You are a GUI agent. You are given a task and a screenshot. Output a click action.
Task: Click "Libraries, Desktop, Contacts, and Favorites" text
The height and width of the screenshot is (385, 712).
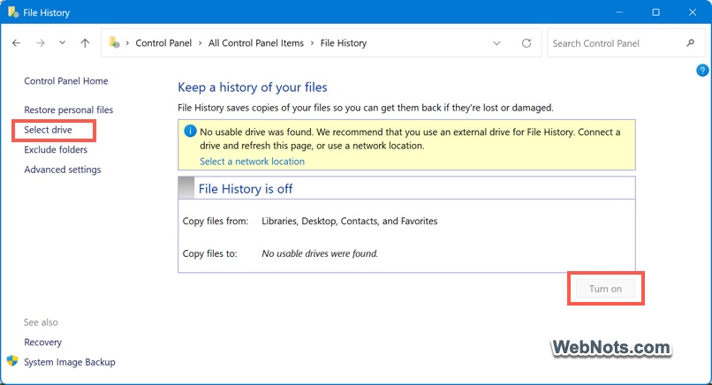350,221
